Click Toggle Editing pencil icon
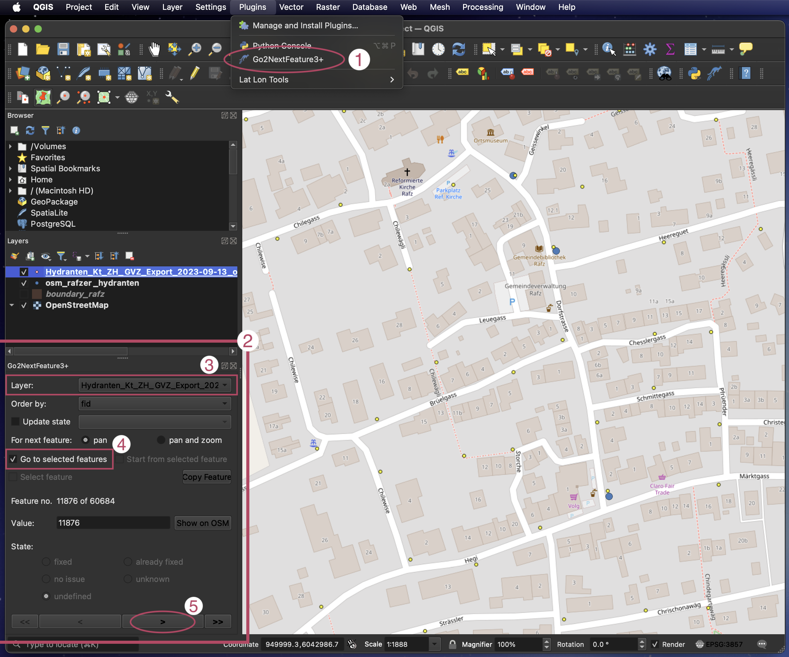This screenshot has width=789, height=657. (x=194, y=73)
